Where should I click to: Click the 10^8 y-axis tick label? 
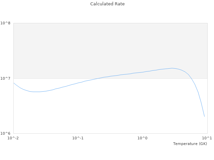click(x=7, y=23)
